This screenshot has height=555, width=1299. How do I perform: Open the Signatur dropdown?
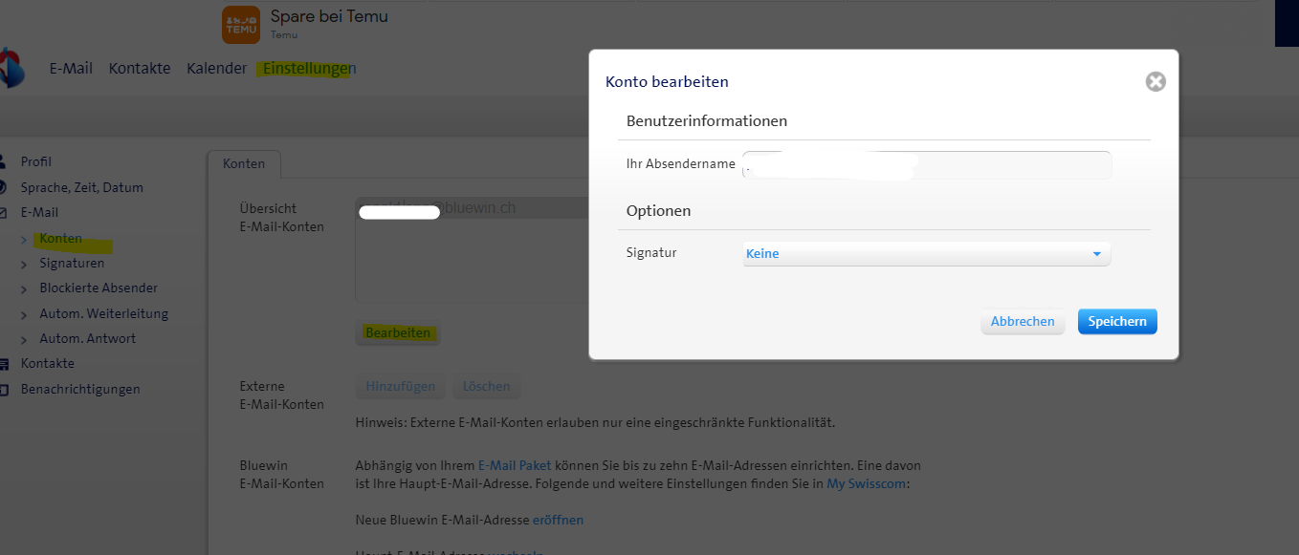[926, 254]
